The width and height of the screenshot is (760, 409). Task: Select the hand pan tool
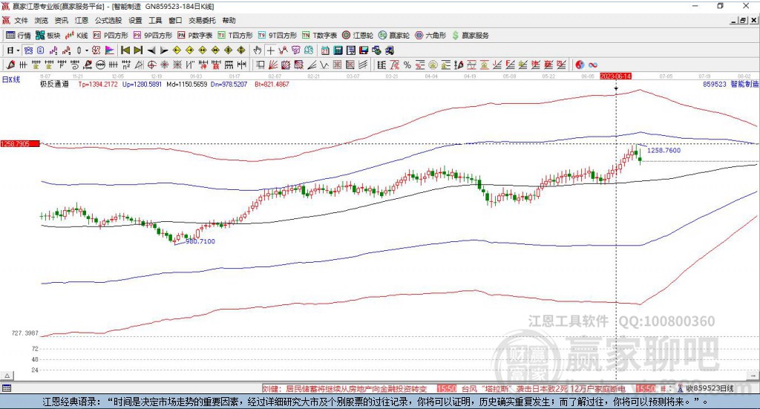coord(258,50)
